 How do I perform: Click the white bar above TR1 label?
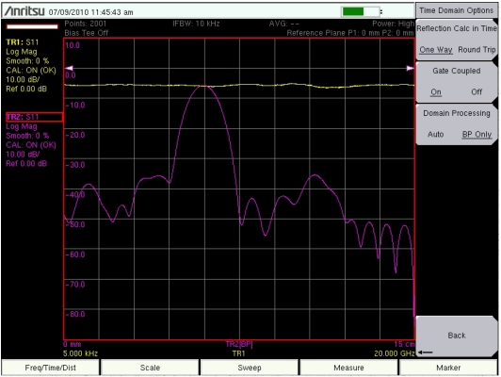pyautogui.click(x=32, y=26)
